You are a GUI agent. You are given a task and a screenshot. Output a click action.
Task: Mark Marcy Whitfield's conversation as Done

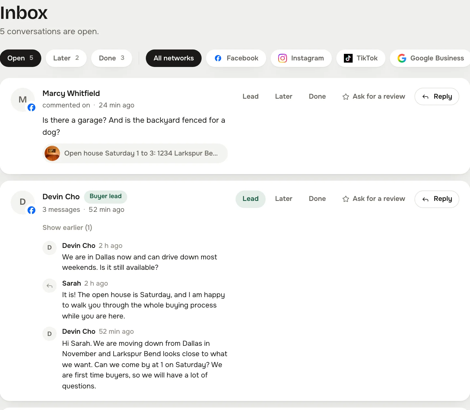(x=317, y=96)
